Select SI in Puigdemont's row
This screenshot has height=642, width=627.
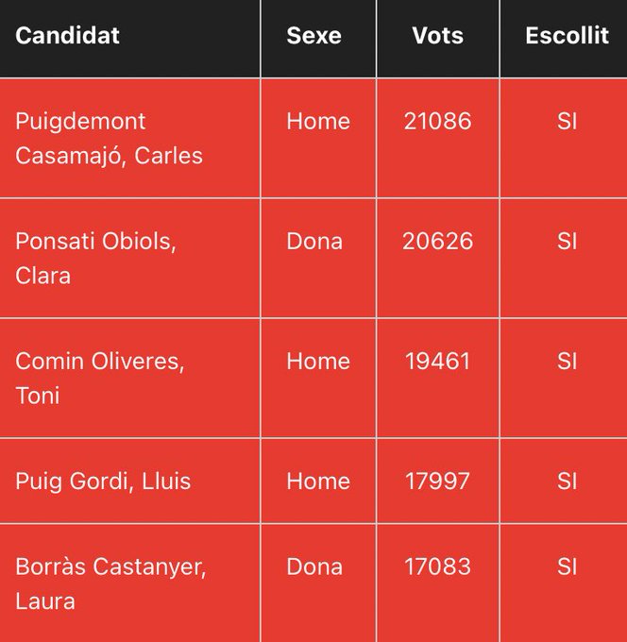tap(568, 121)
